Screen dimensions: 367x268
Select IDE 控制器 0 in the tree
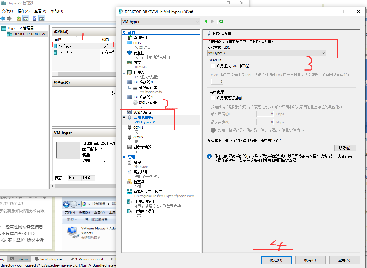(x=143, y=82)
